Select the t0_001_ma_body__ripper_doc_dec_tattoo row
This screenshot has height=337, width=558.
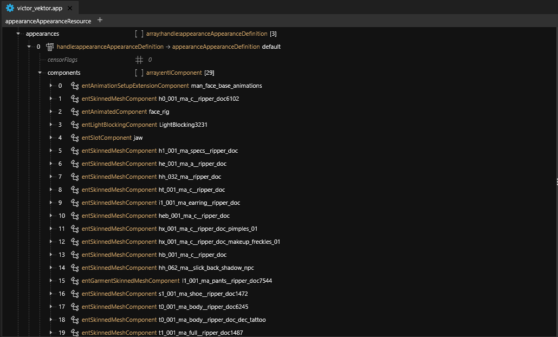(x=212, y=320)
